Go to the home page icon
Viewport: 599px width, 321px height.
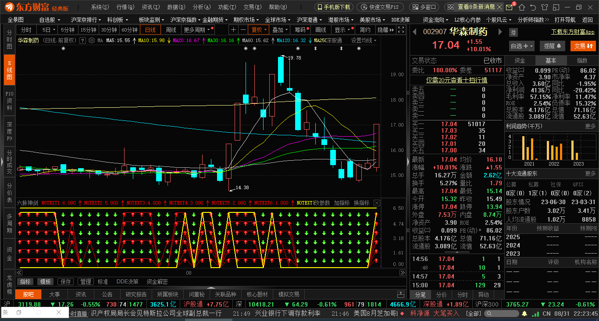pos(521,7)
